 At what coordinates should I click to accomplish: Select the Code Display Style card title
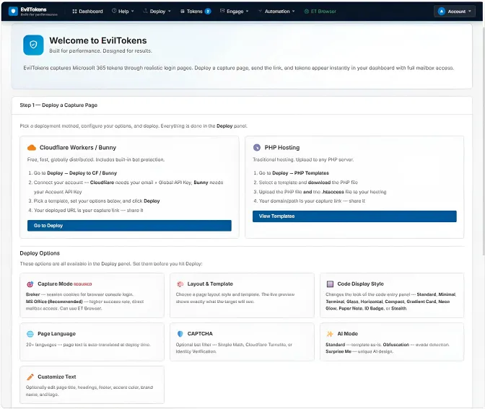[360, 283]
